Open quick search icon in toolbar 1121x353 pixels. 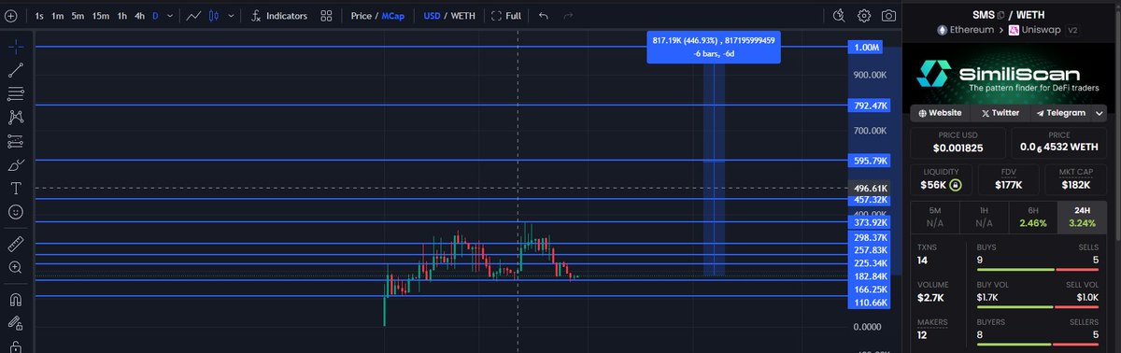click(839, 16)
